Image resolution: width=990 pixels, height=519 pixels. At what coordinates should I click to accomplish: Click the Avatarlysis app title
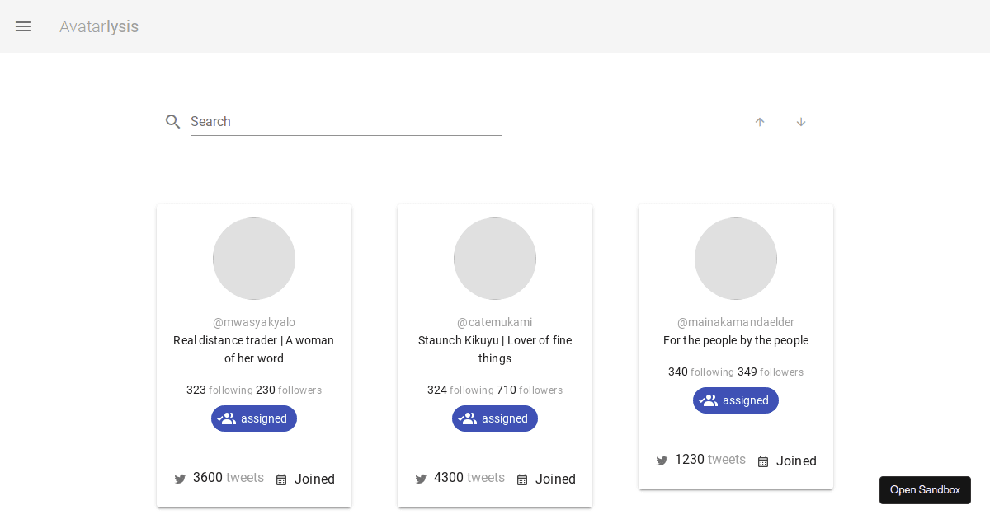coord(99,26)
